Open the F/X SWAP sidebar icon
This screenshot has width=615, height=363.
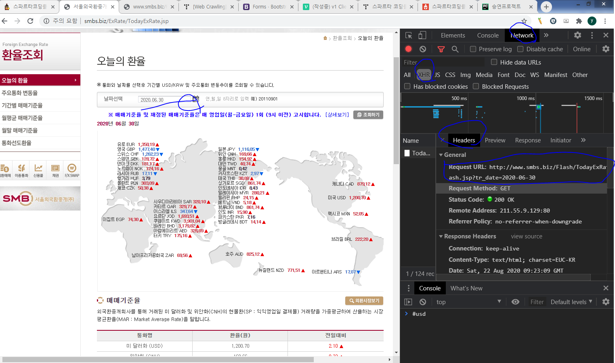point(72,171)
